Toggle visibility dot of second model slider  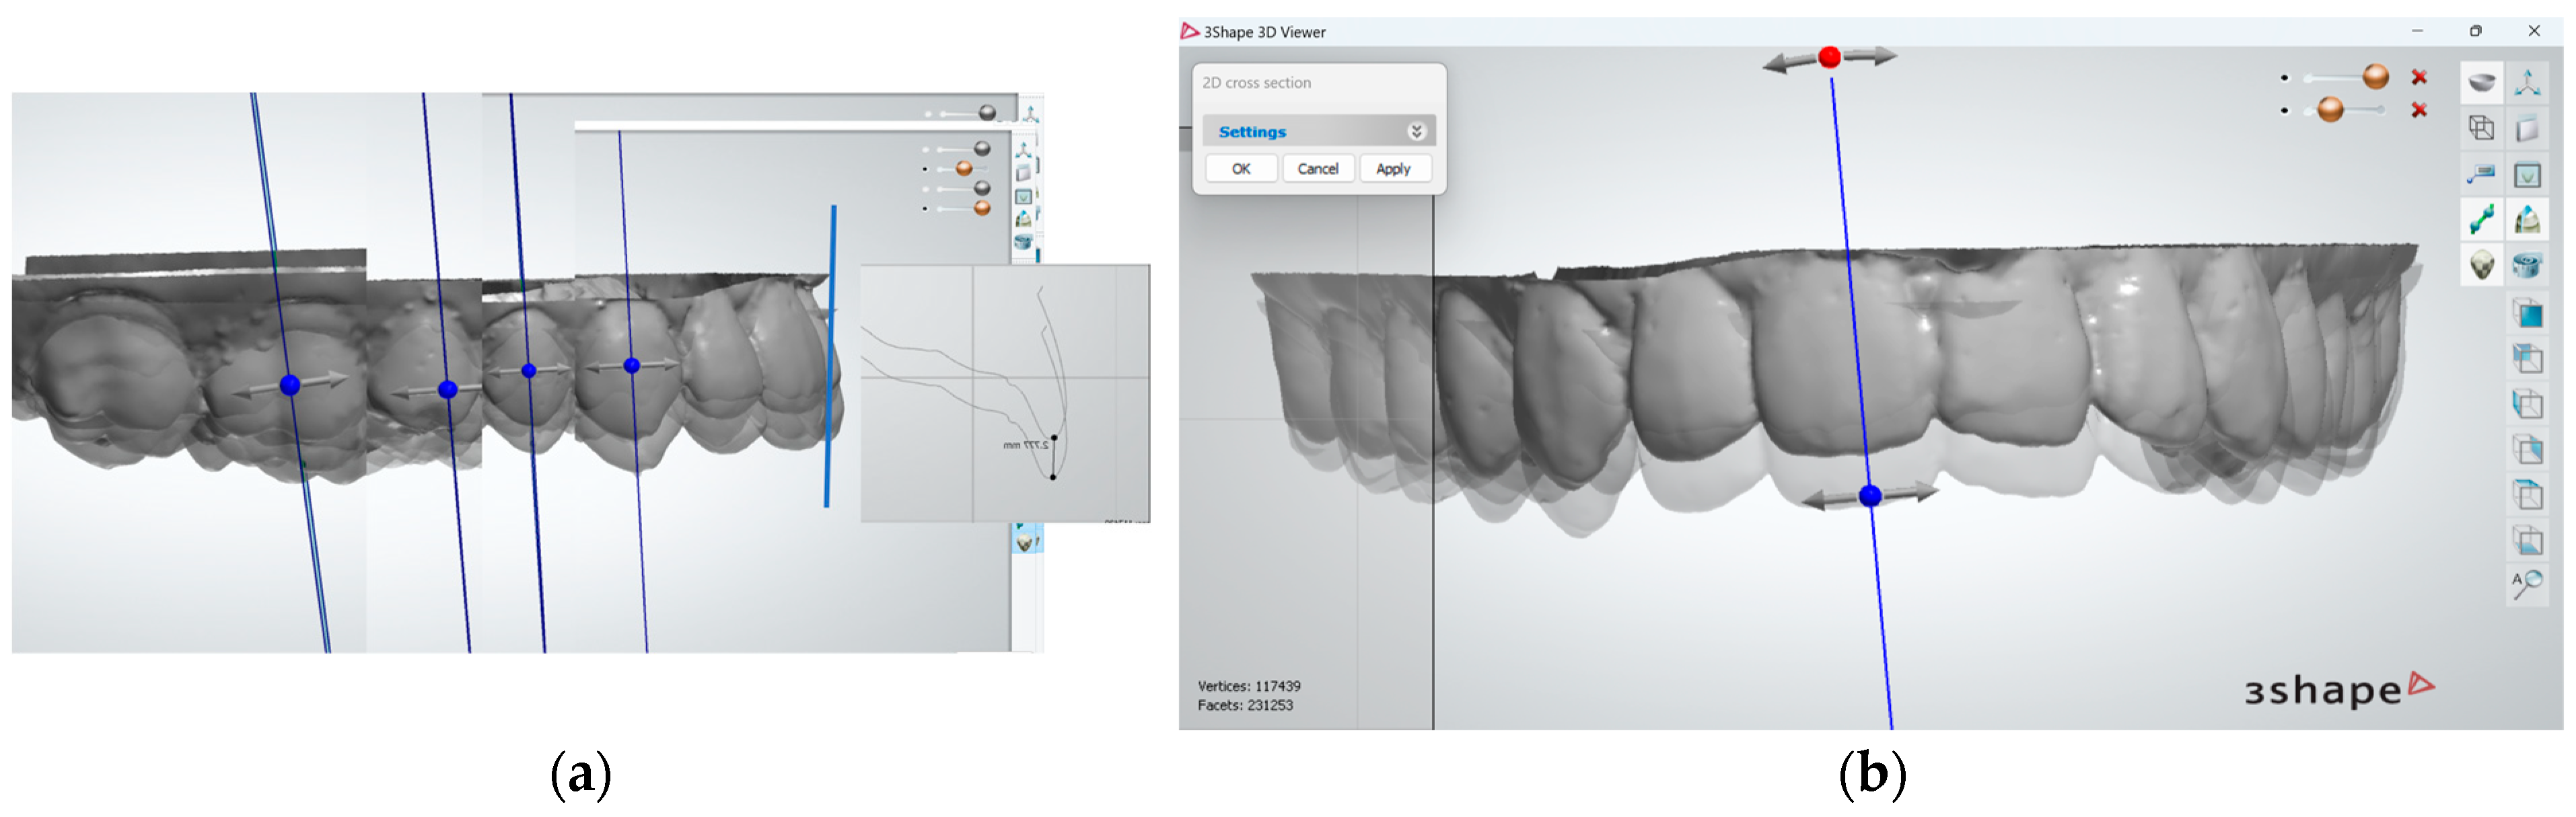coord(2284,110)
